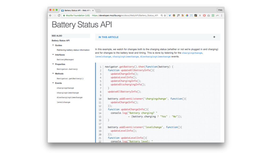This screenshot has height=153, width=272.
Task: Open chargingtimechange event in sidebar
Action: tap(68, 93)
